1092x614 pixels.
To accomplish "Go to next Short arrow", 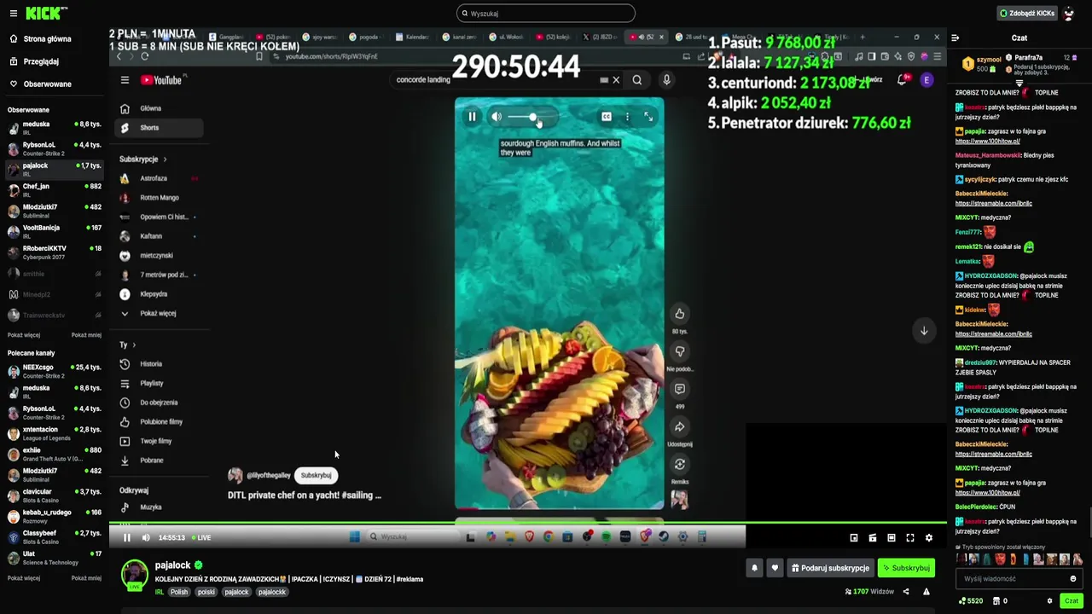I will tap(924, 331).
